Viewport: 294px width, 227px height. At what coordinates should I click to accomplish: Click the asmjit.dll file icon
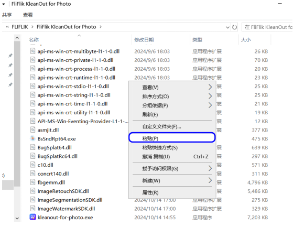[x=32, y=130]
